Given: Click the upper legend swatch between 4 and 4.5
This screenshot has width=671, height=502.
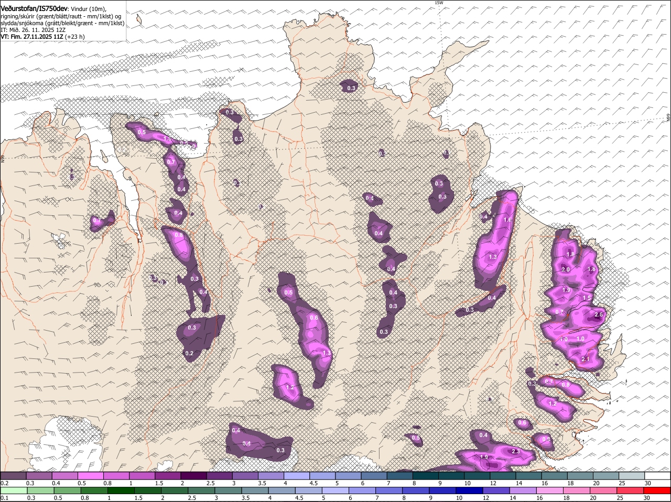Looking at the screenshot, I should click(296, 475).
